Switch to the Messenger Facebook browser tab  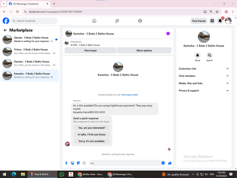28,4
